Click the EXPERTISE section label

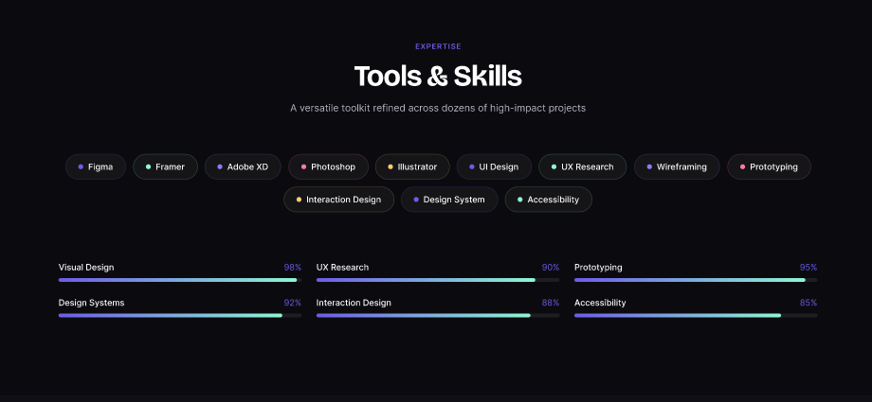pyautogui.click(x=438, y=46)
